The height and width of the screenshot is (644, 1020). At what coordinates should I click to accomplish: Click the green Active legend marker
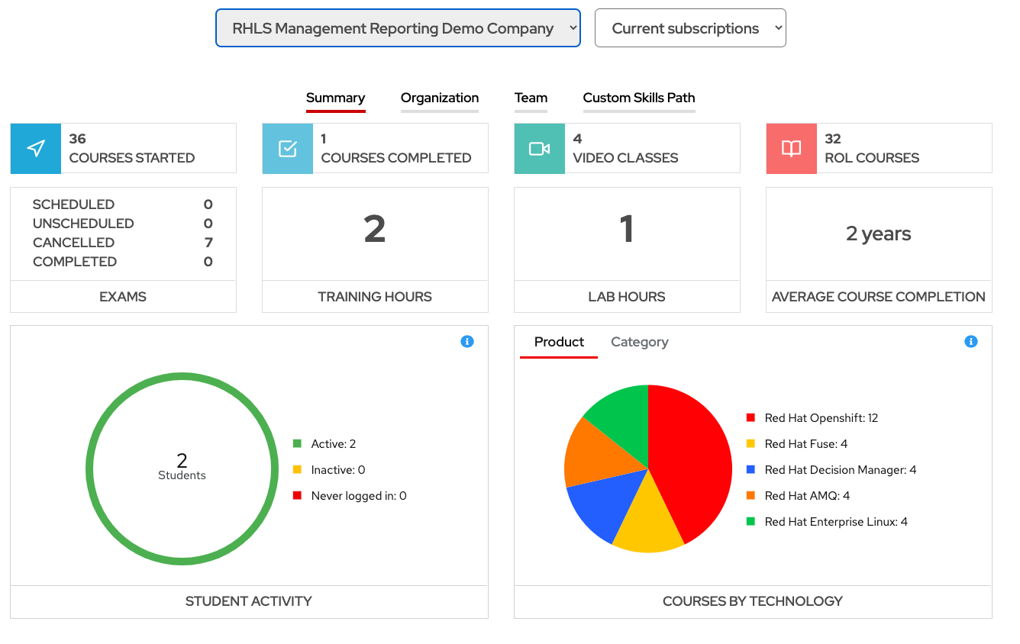click(x=299, y=443)
